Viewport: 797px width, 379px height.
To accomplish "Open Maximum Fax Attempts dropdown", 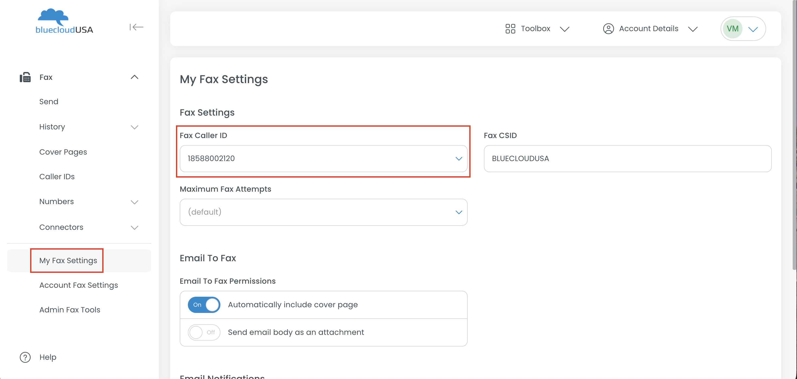I will (323, 212).
